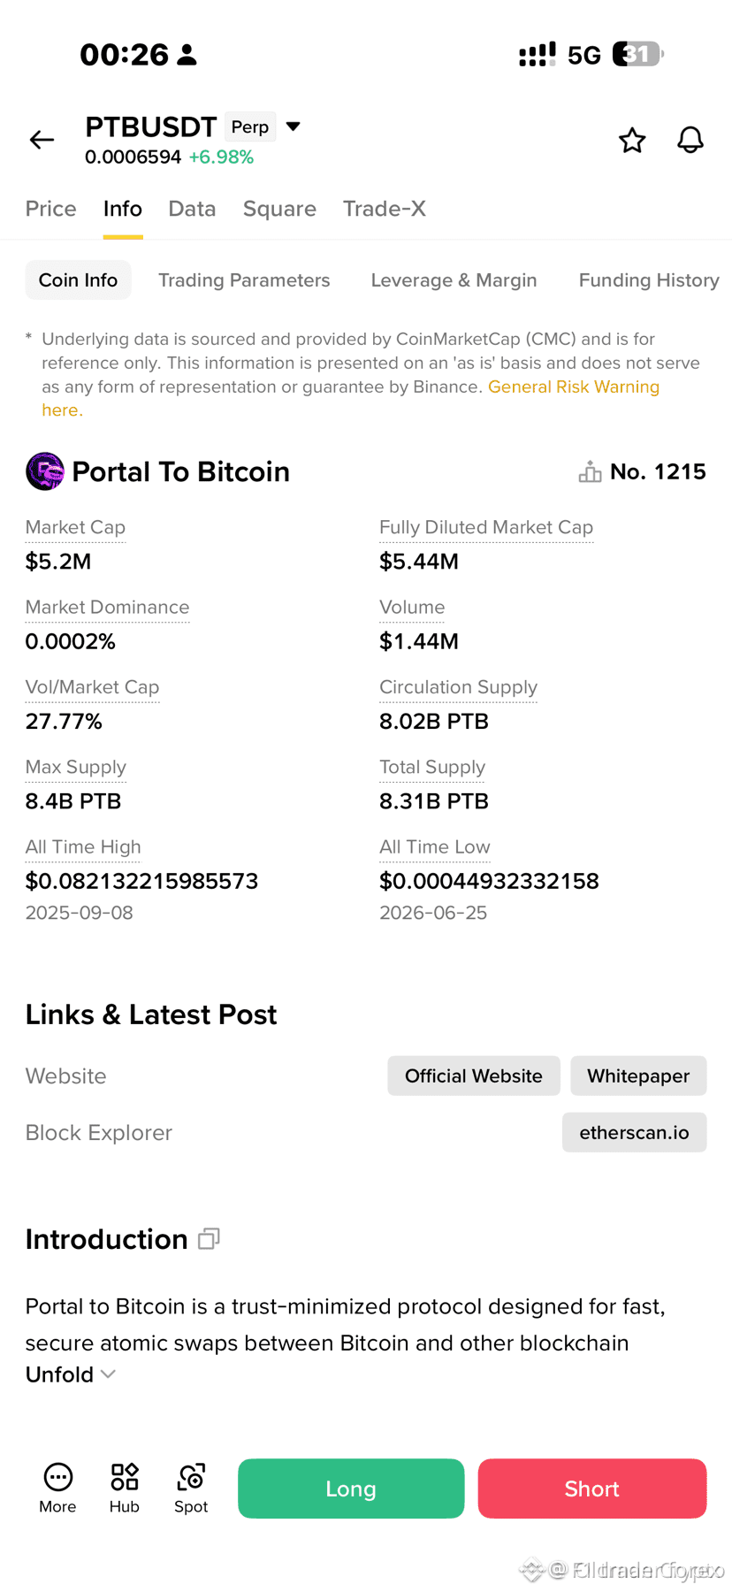This screenshot has width=732, height=1592.
Task: Select Trading Parameters sub-tab
Action: pos(244,279)
